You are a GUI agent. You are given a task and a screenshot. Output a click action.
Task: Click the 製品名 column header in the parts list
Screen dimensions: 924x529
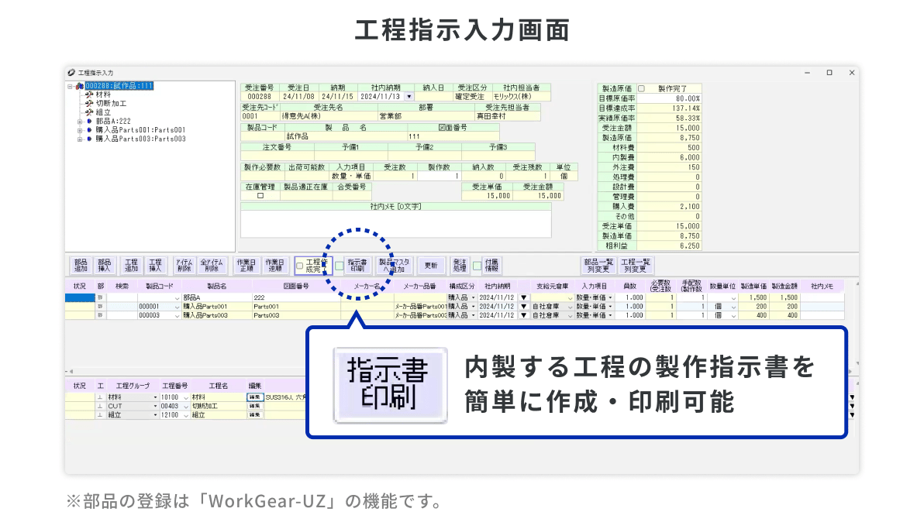coord(216,287)
